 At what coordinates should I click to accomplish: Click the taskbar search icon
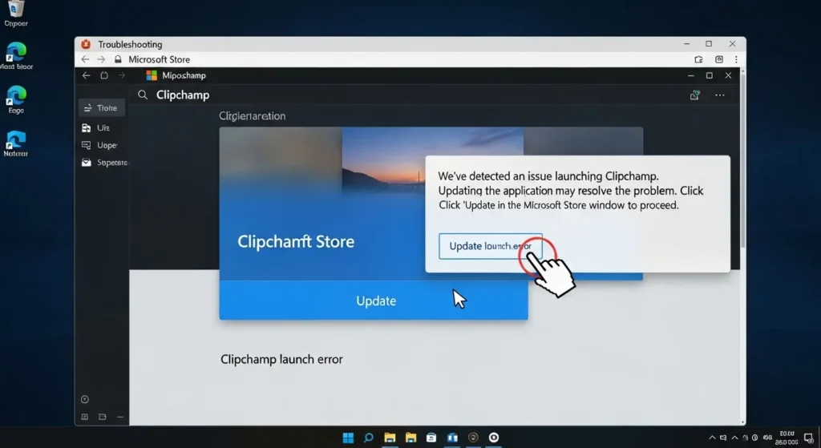pyautogui.click(x=369, y=438)
